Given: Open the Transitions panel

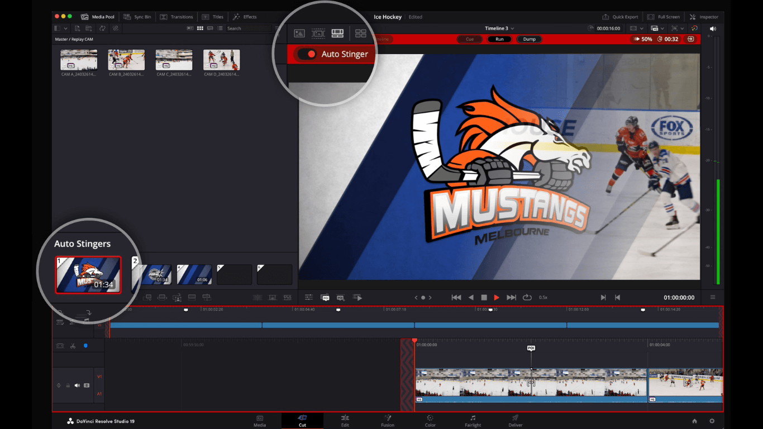Looking at the screenshot, I should pyautogui.click(x=177, y=17).
